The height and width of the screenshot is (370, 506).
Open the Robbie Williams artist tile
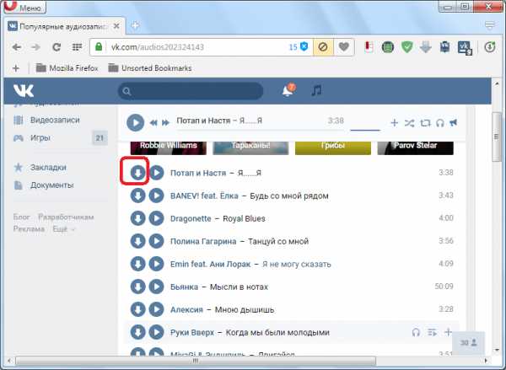point(168,147)
